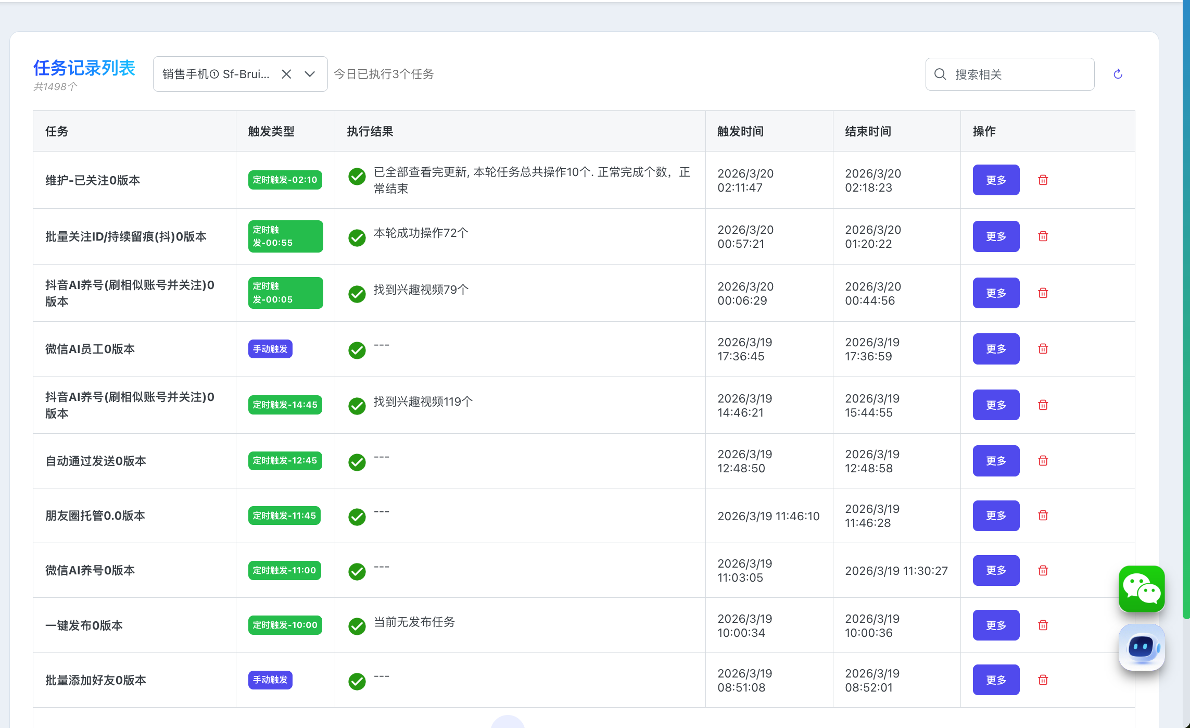Open the green WeChat floating icon

click(x=1141, y=589)
